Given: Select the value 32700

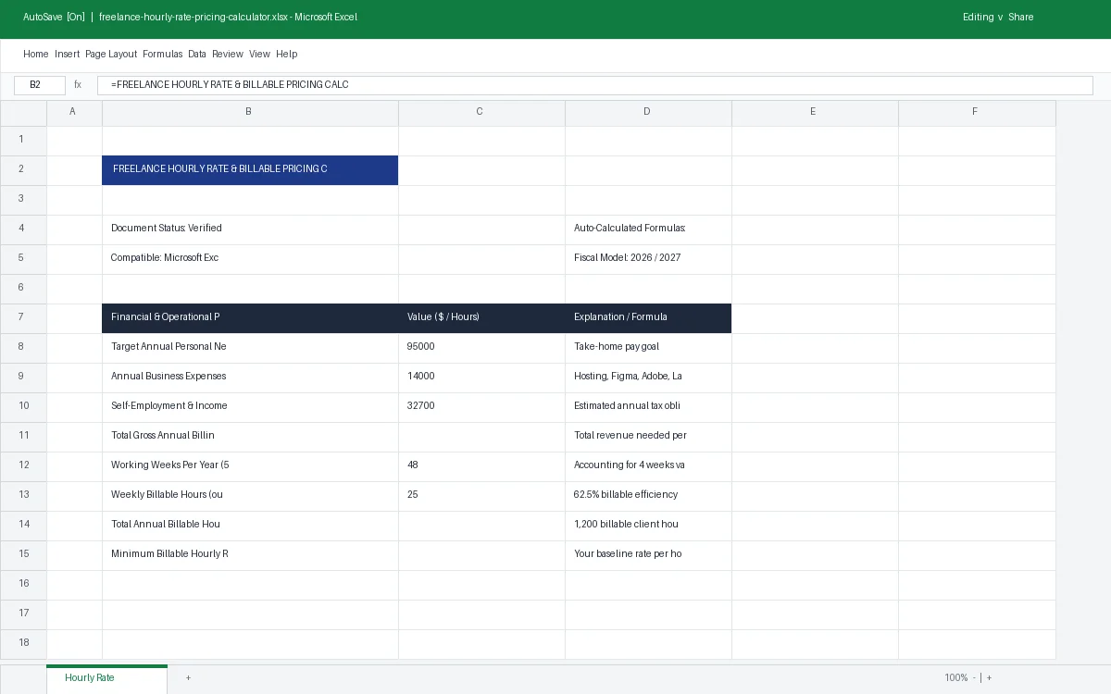Looking at the screenshot, I should point(481,407).
